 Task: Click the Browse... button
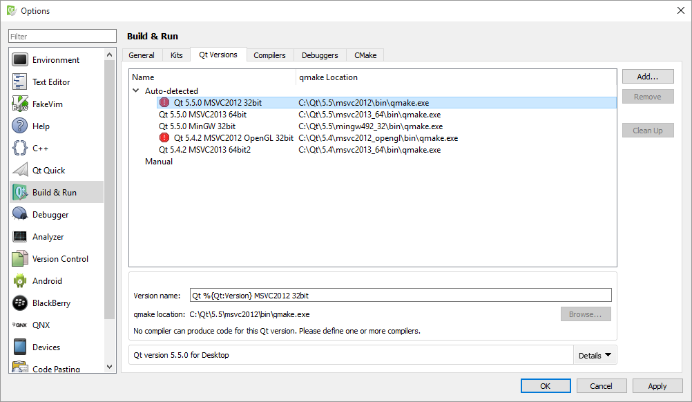click(x=586, y=314)
